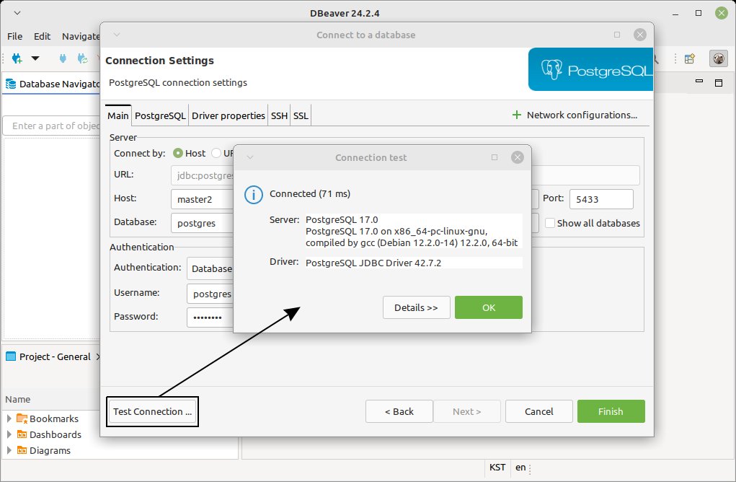Click the Reconnect plug icon with arrows
The image size is (736, 482).
pos(83,58)
